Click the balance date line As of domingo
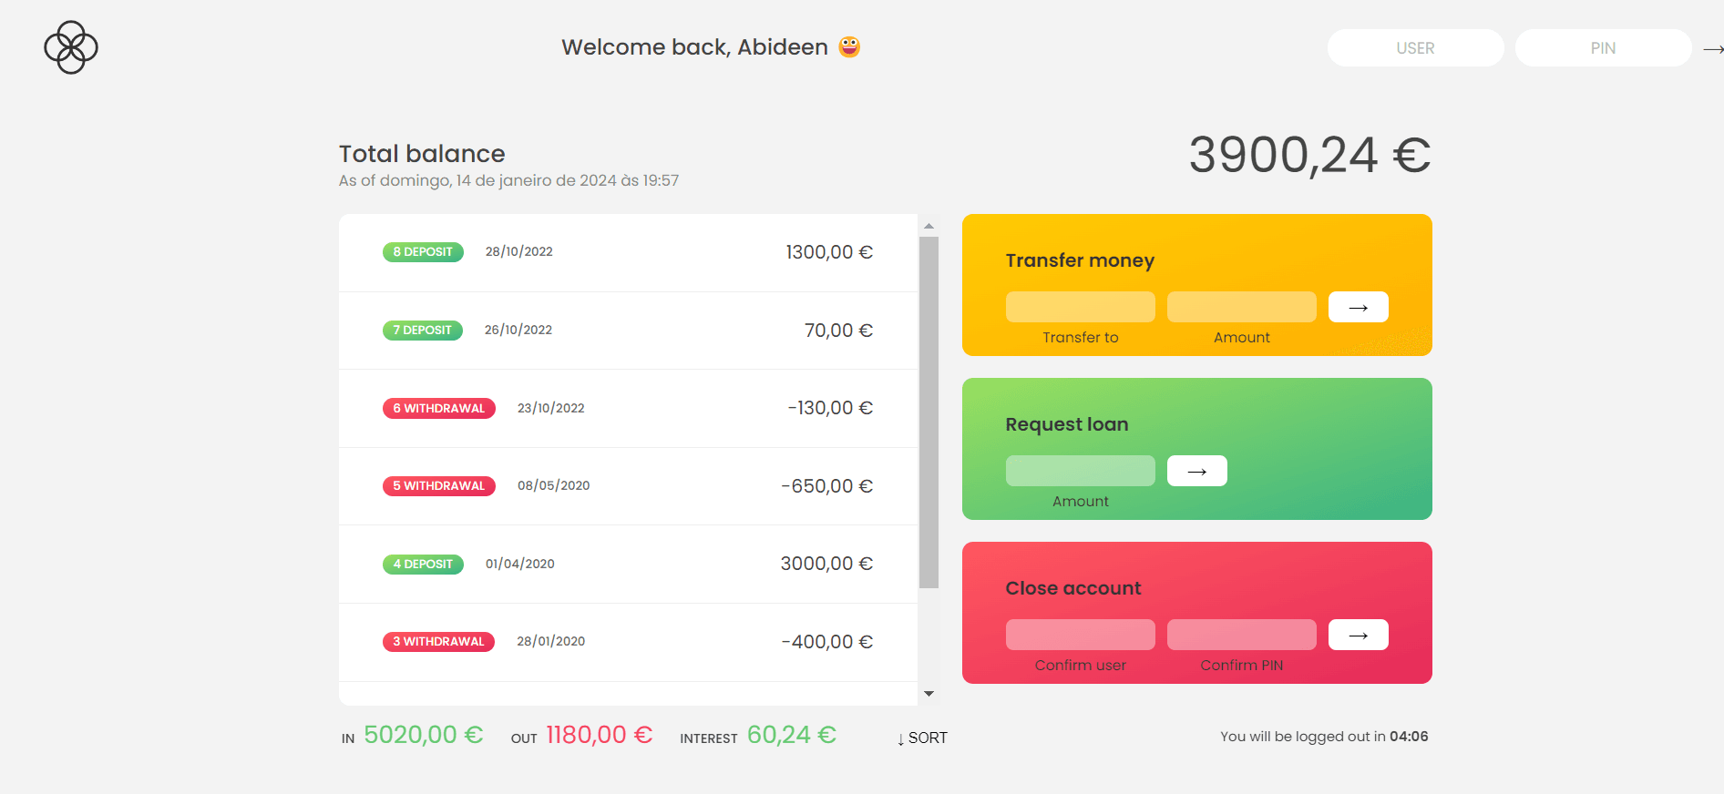Screen dimensions: 1724x794 pos(508,180)
